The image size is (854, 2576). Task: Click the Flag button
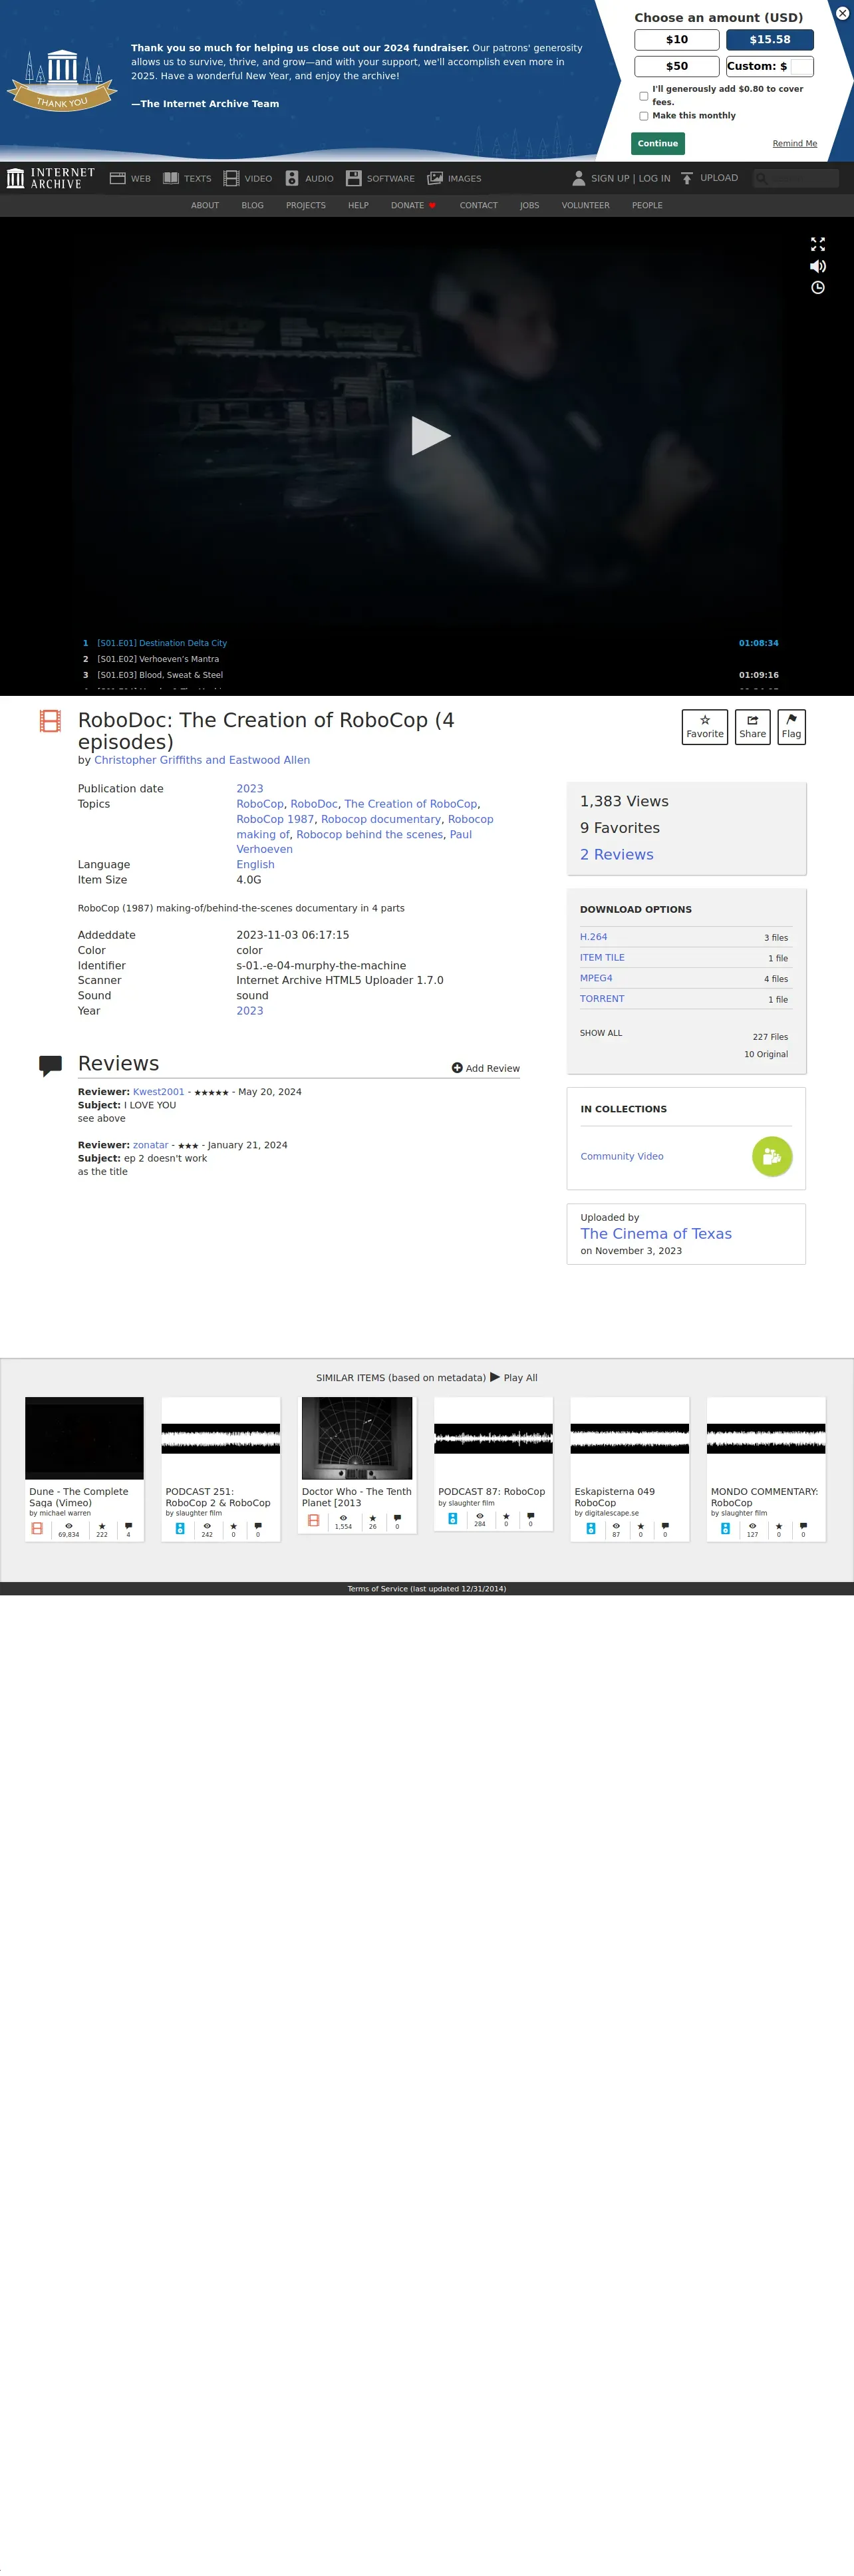point(791,727)
